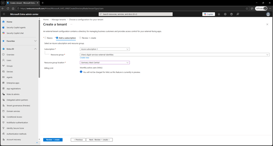Click the search resources input field
Viewport: 273px width, 146px height.
[136, 14]
